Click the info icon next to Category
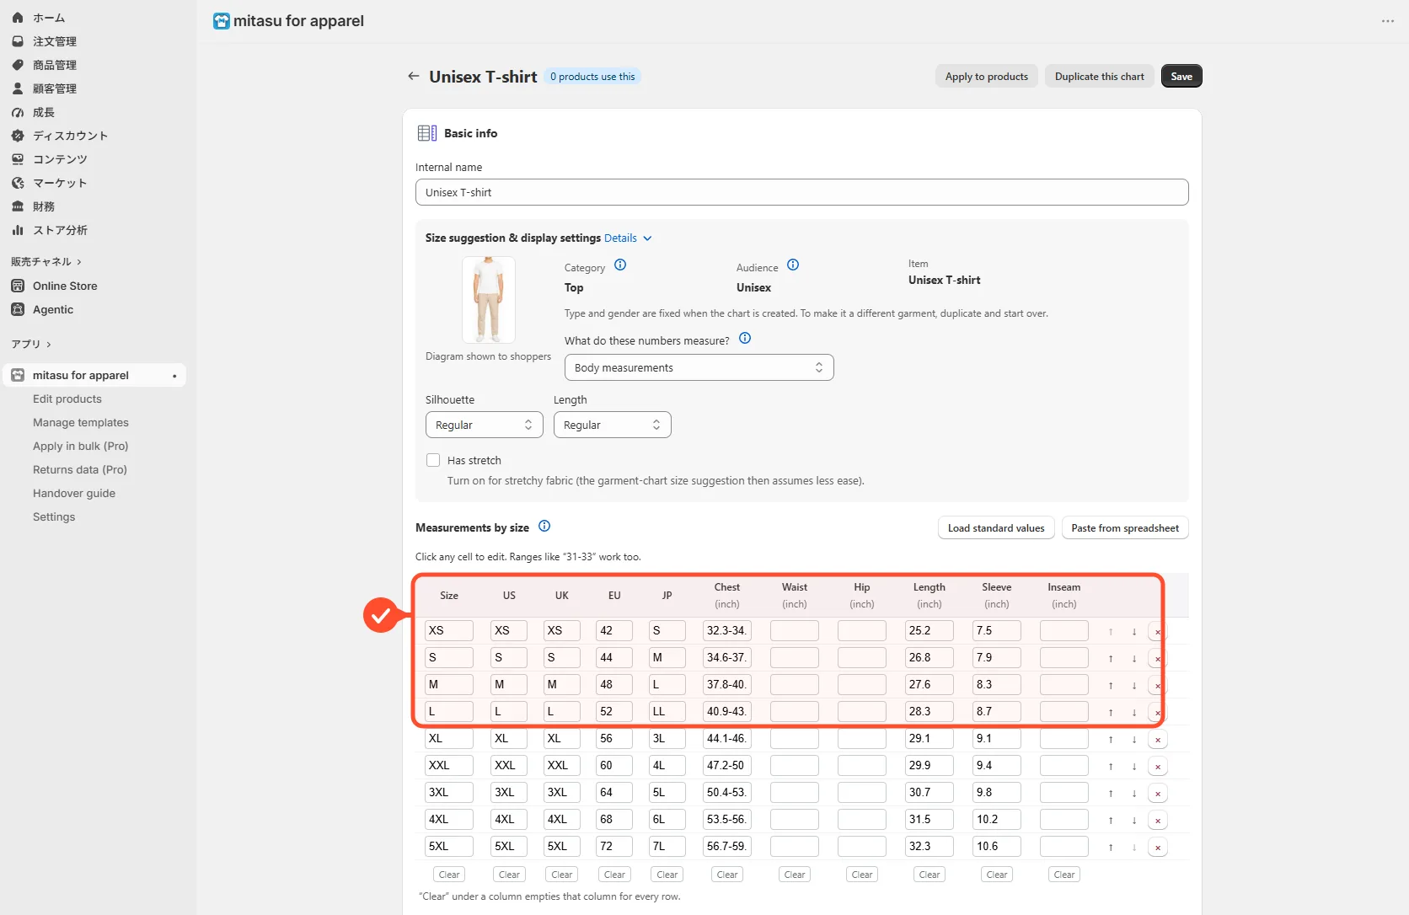Screen dimensions: 1409x915 (620, 265)
